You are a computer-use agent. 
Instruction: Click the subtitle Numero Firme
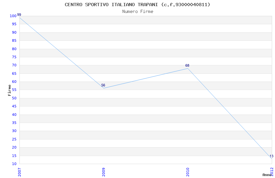(138, 12)
